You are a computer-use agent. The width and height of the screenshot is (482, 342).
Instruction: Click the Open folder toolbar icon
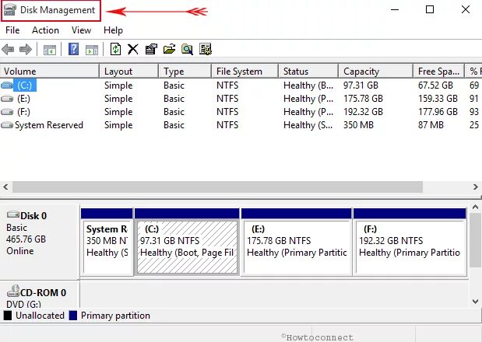tap(170, 49)
